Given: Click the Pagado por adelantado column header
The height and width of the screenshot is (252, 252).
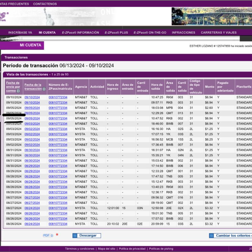Looking at the screenshot, I should pos(225,87).
